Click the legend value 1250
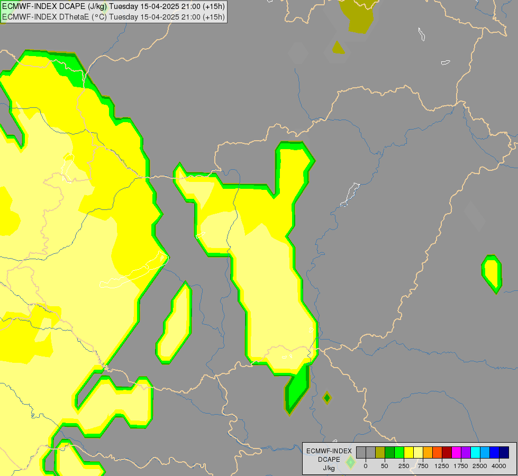The height and width of the screenshot is (476, 518). click(442, 466)
